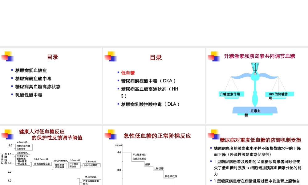
Task: Click the 抑制内源性胰岛素分泌 box
Action: pyautogui.click(x=24, y=147)
